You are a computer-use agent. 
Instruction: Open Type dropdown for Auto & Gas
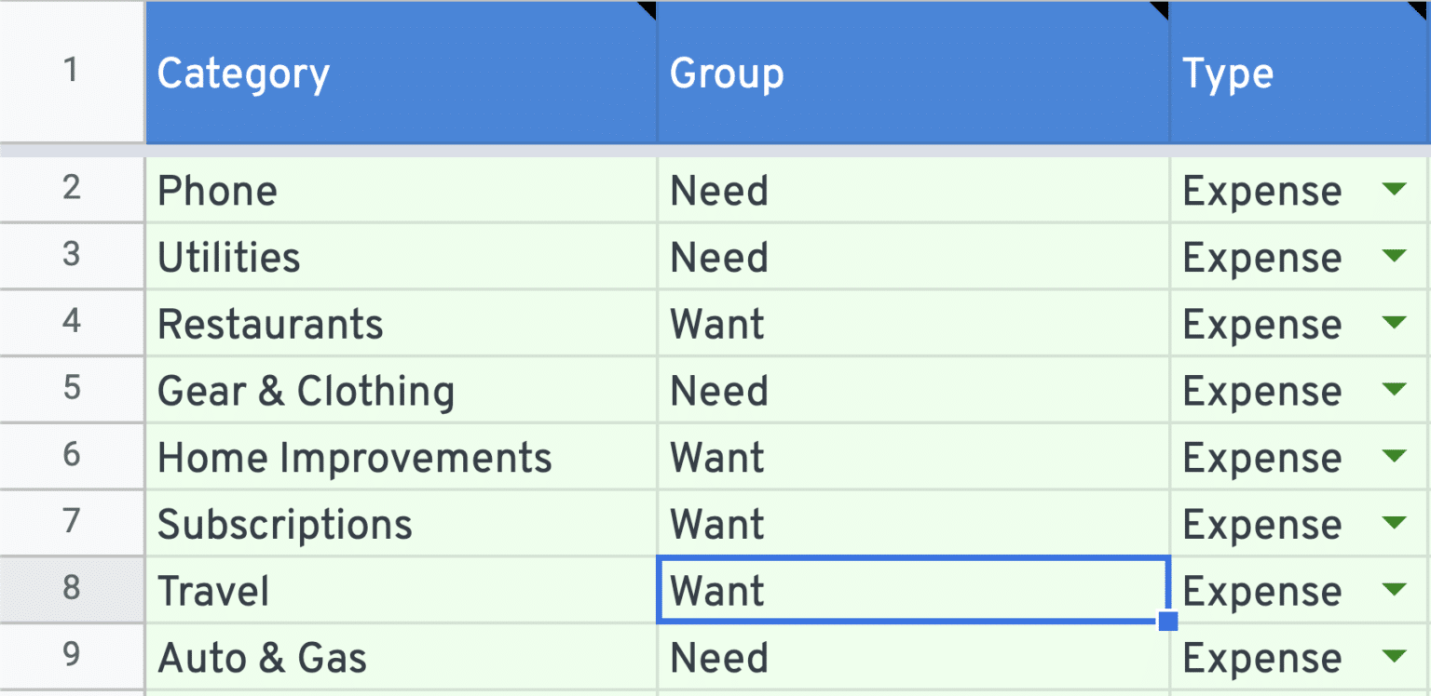click(x=1394, y=657)
